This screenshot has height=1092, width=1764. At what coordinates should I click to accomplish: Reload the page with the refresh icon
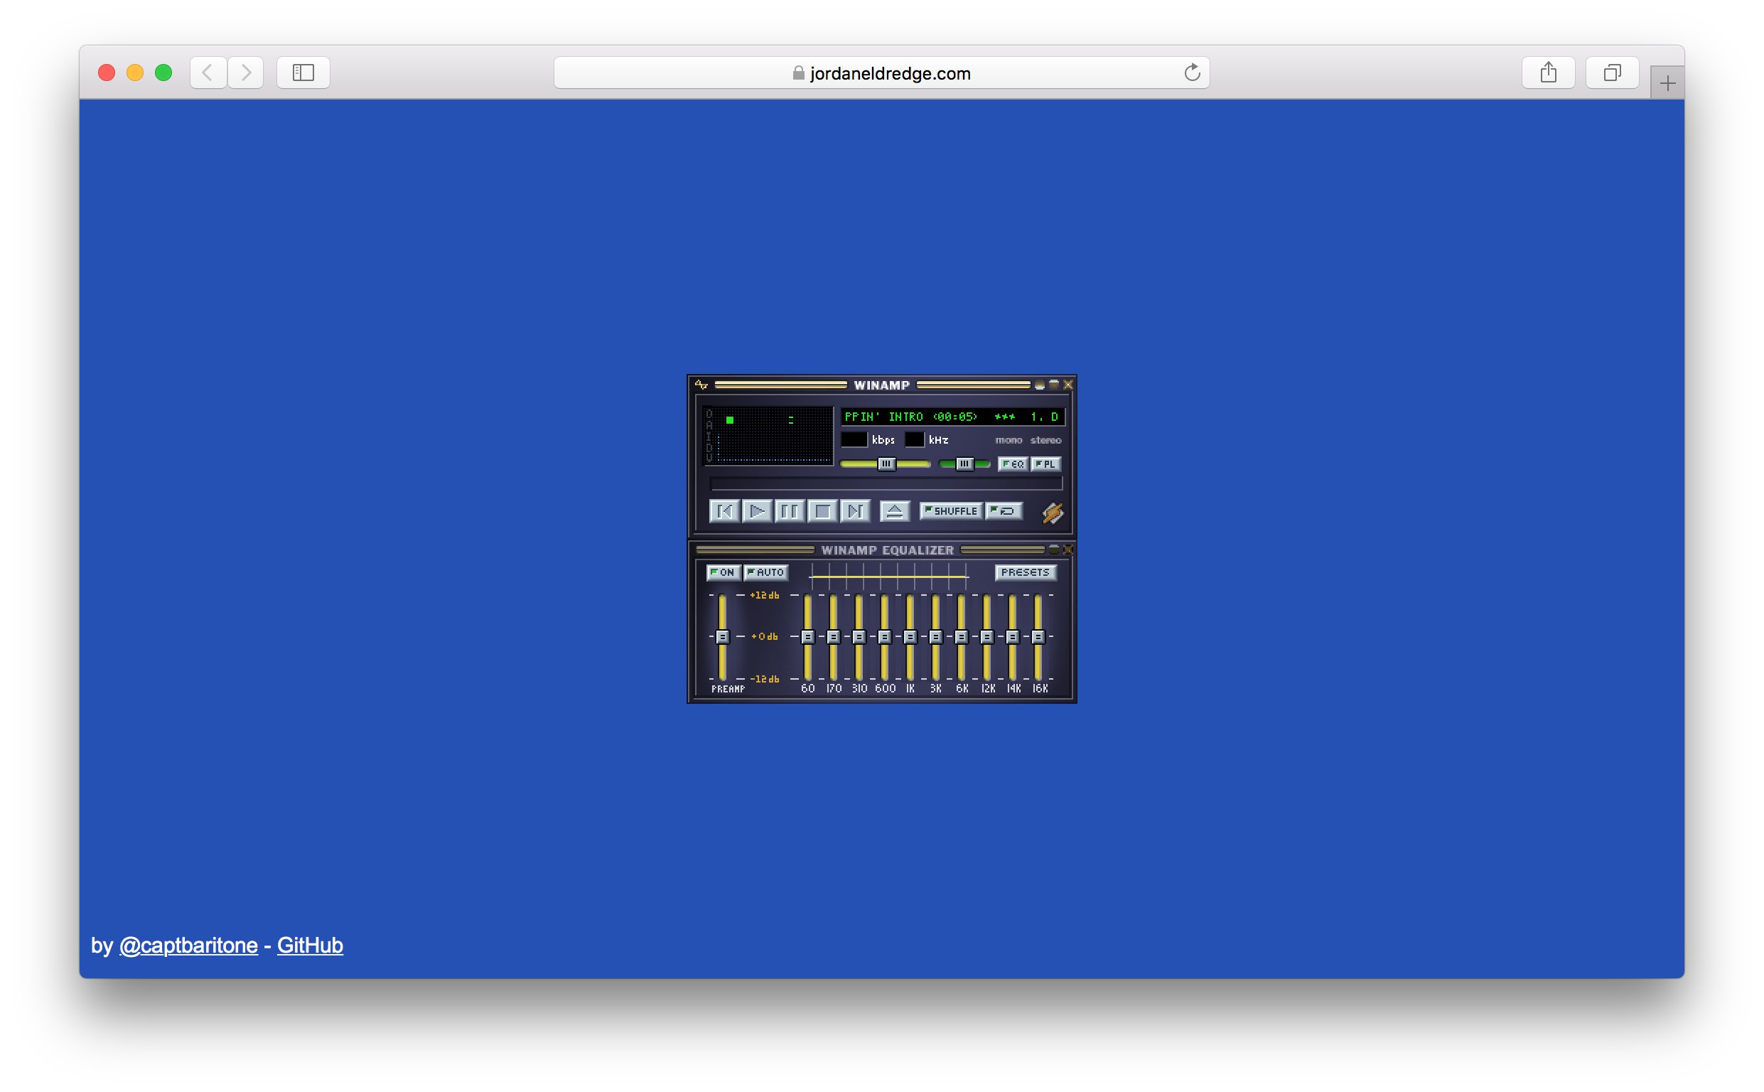pos(1193,73)
